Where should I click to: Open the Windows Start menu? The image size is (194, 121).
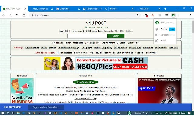click(2, 113)
